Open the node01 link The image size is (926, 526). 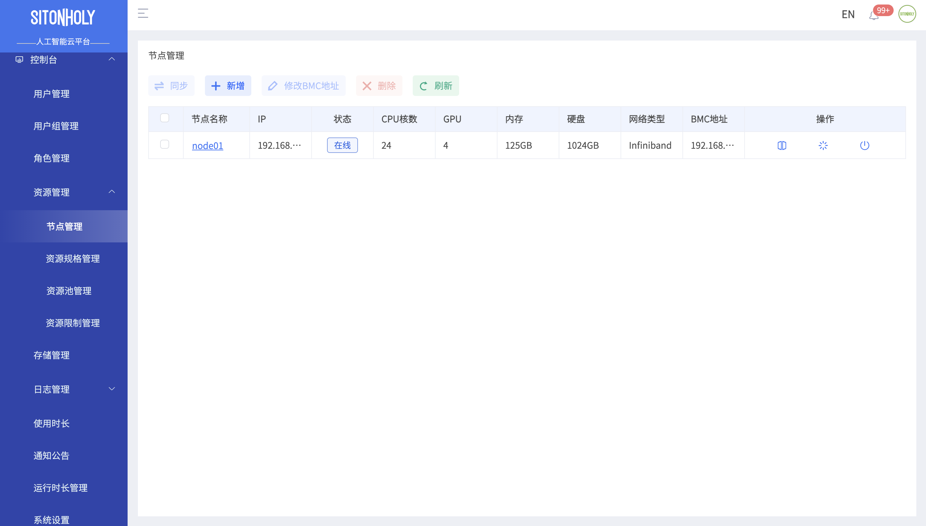tap(207, 146)
